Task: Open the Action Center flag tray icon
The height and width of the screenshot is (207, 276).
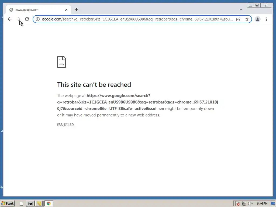Action: (x=237, y=204)
